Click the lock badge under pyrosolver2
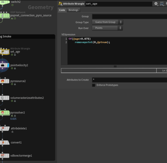The width and height of the screenshot is (167, 163). (x=15, y=116)
